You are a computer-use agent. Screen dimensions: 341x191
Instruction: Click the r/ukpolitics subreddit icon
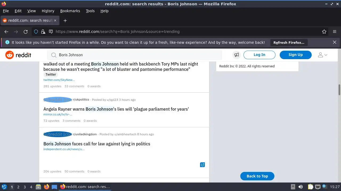(58, 100)
